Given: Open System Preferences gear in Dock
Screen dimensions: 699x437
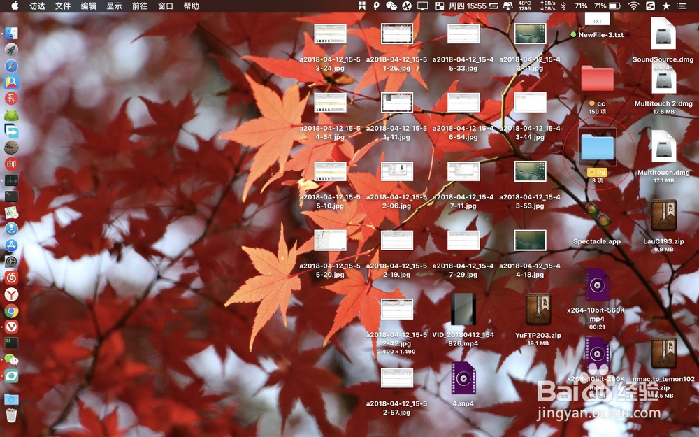Looking at the screenshot, I should click(x=12, y=262).
